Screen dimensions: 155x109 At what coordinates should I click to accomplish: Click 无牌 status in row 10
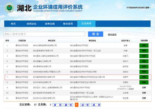click(x=144, y=93)
